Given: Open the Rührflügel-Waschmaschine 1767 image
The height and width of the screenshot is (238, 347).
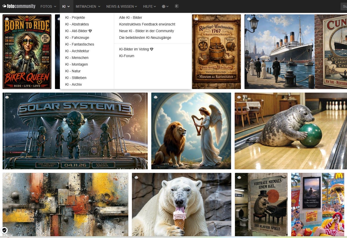Looking at the screenshot, I should 216,52.
